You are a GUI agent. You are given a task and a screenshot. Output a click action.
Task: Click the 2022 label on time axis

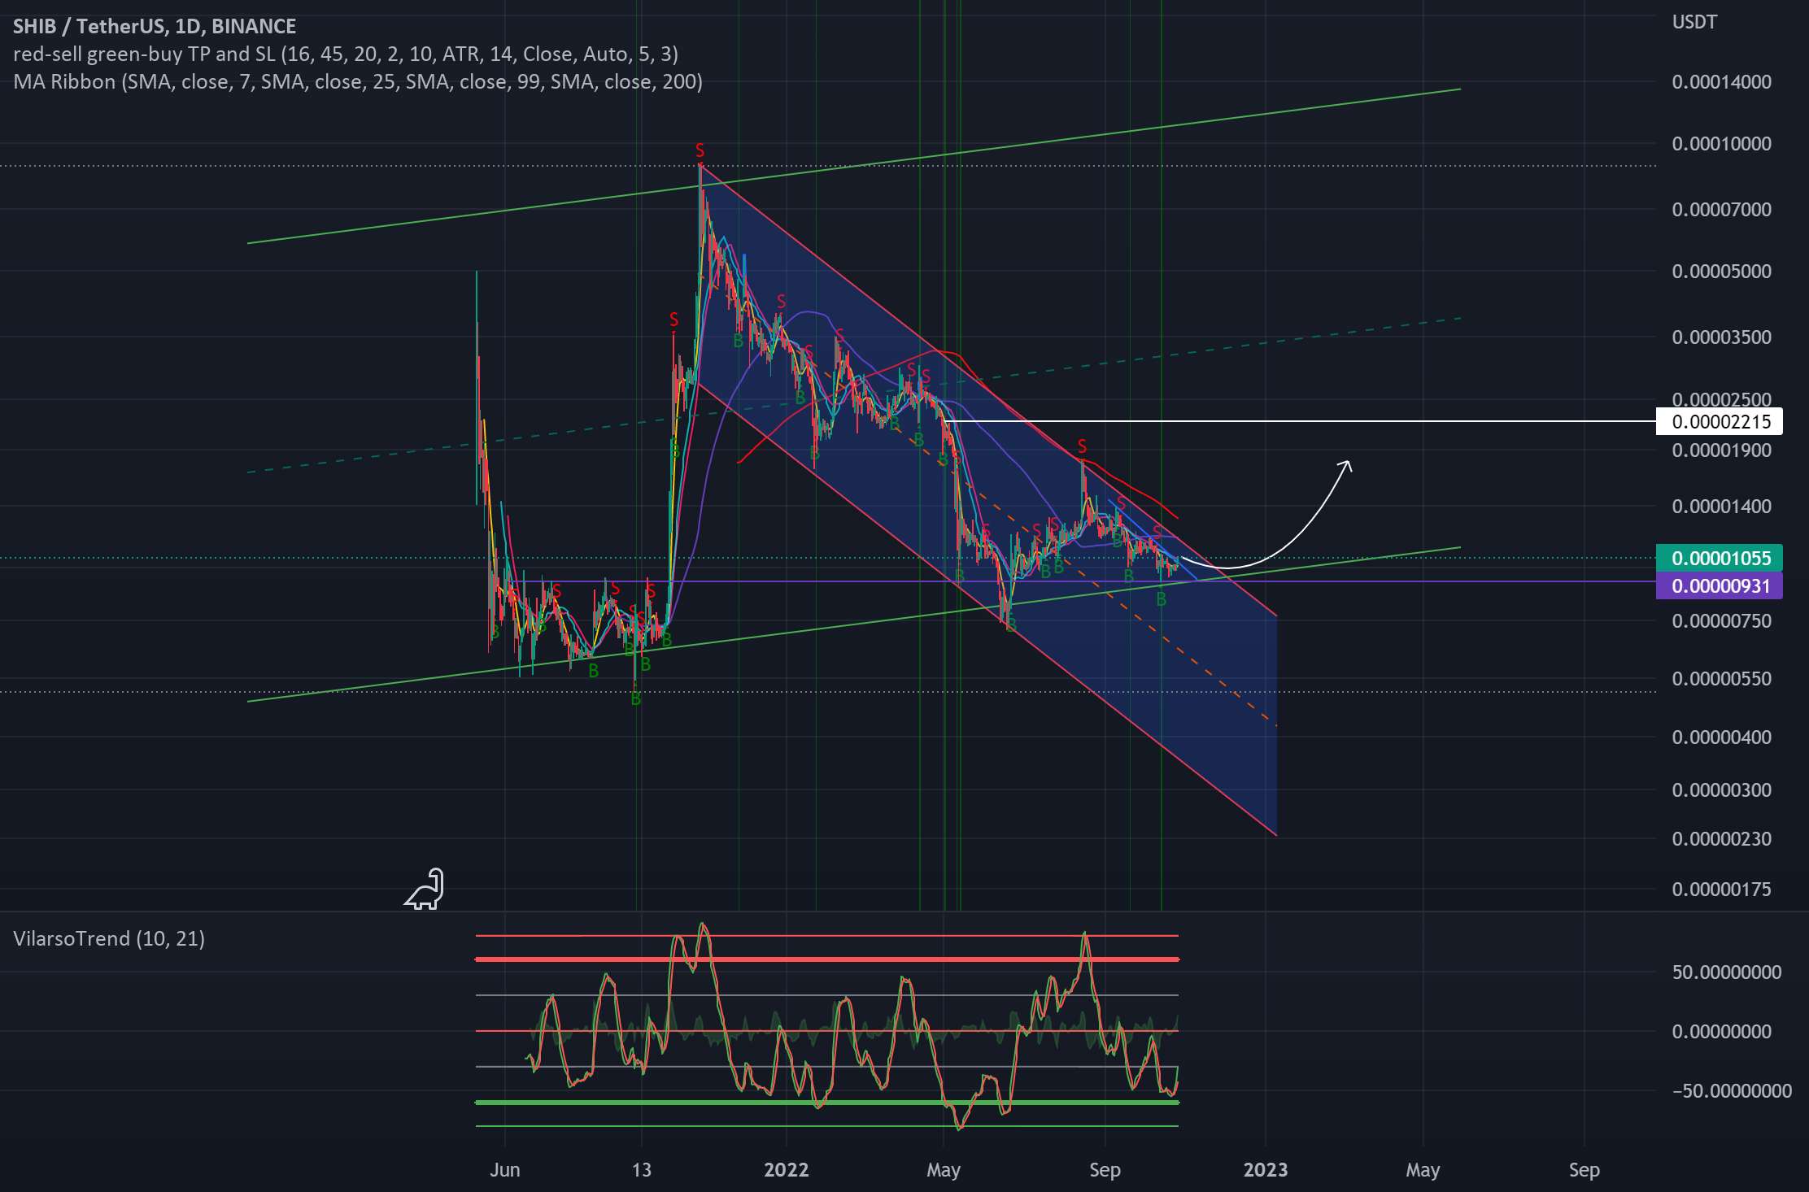(787, 1170)
